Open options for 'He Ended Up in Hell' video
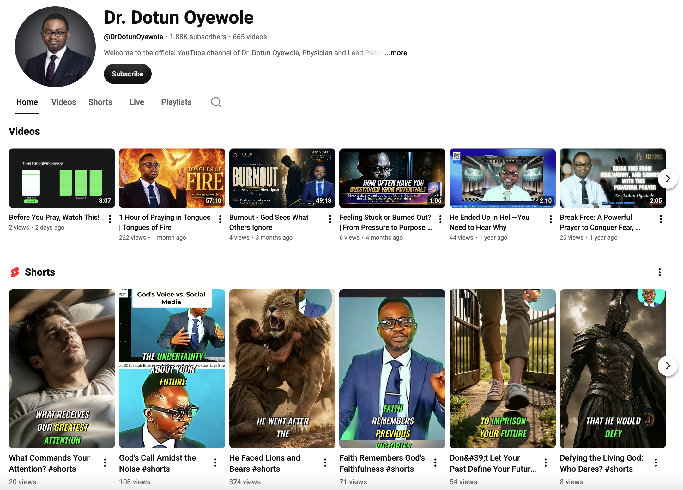Viewport: 683px width, 490px height. tap(550, 219)
